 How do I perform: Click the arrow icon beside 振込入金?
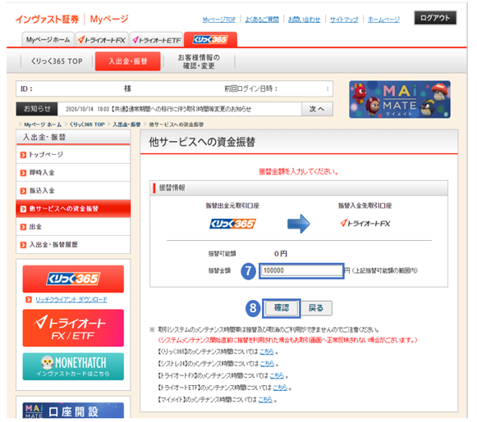point(23,191)
